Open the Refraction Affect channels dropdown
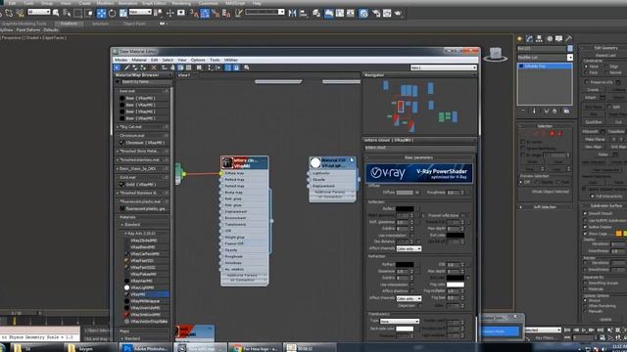The image size is (627, 352). pos(409,298)
